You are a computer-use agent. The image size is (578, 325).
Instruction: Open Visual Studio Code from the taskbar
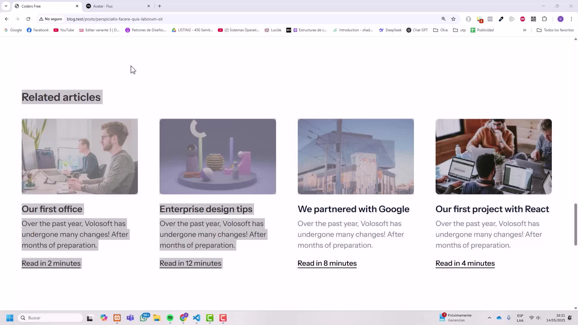197,318
